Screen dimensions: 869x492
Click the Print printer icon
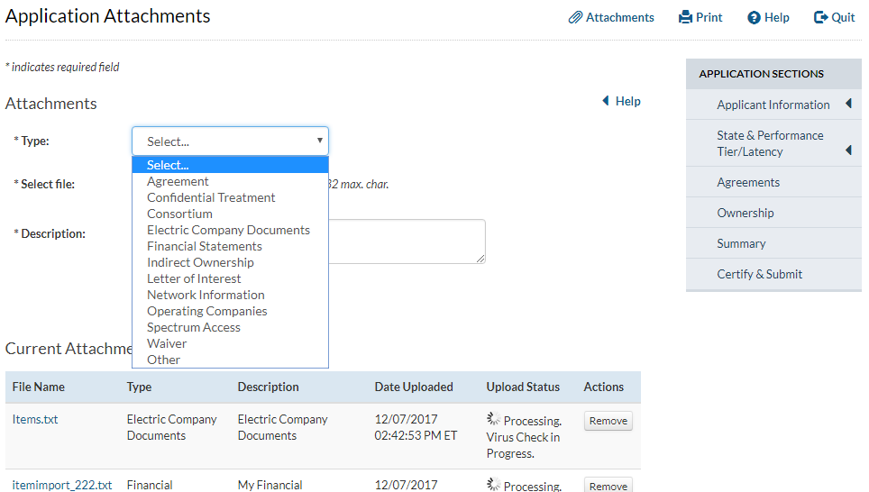coord(685,18)
